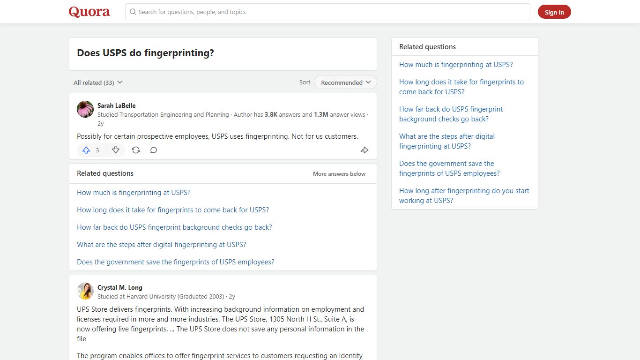Open sidebar link about fingerprints coming back
640x360 pixels.
click(461, 87)
